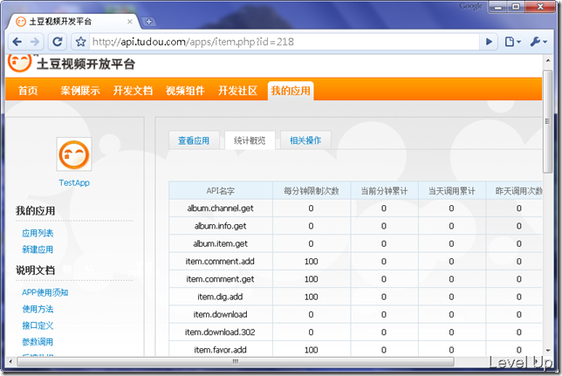
Task: Click the item.comment.get table cell
Action: 221,279
